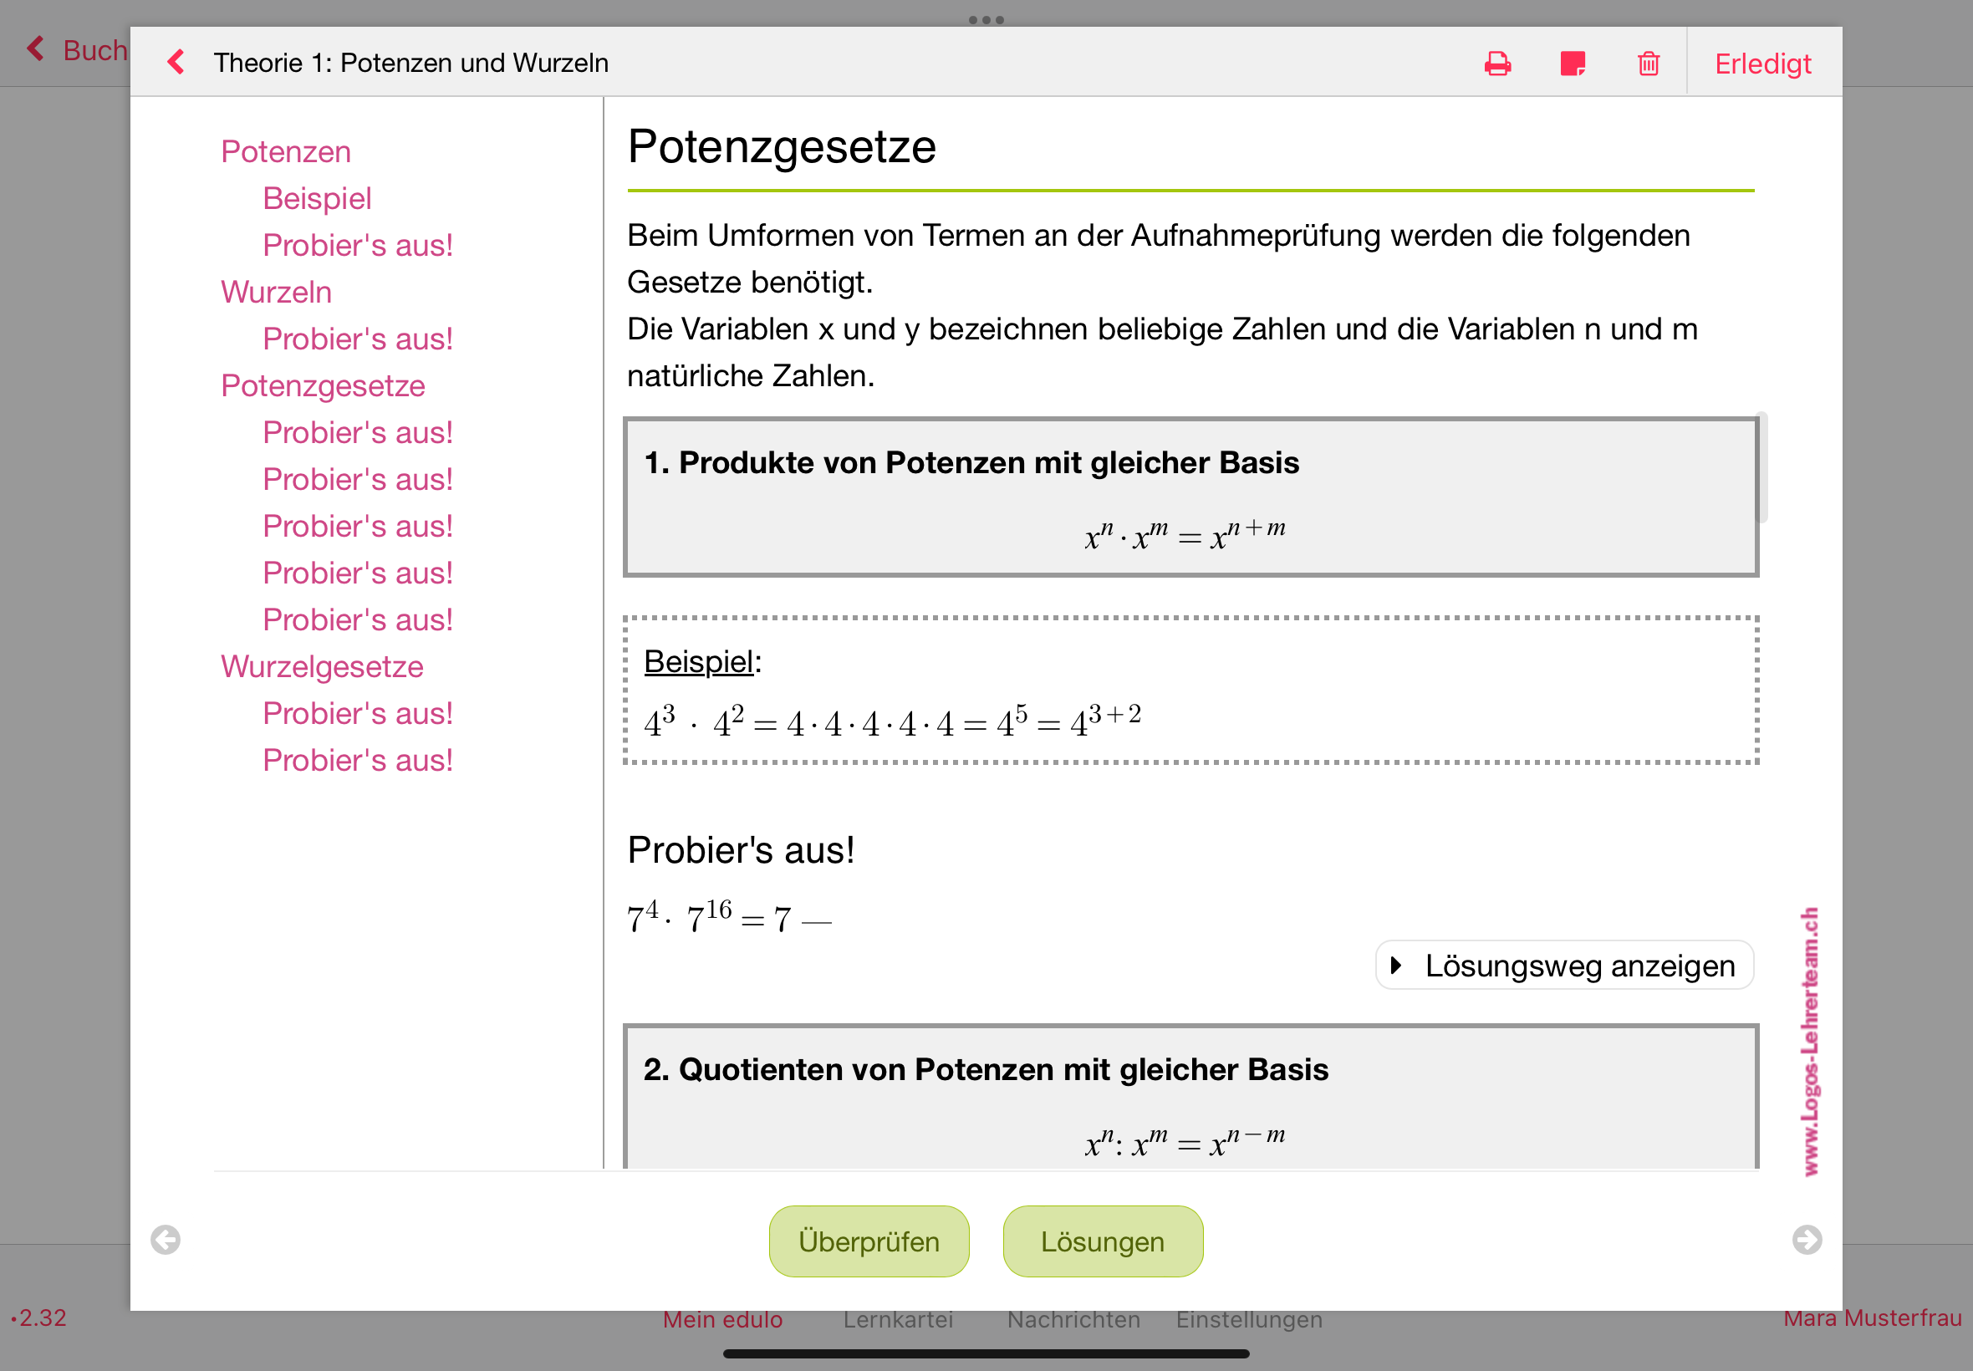Click the answer blank after 7
Image resolution: width=1973 pixels, height=1371 pixels.
coord(816,922)
